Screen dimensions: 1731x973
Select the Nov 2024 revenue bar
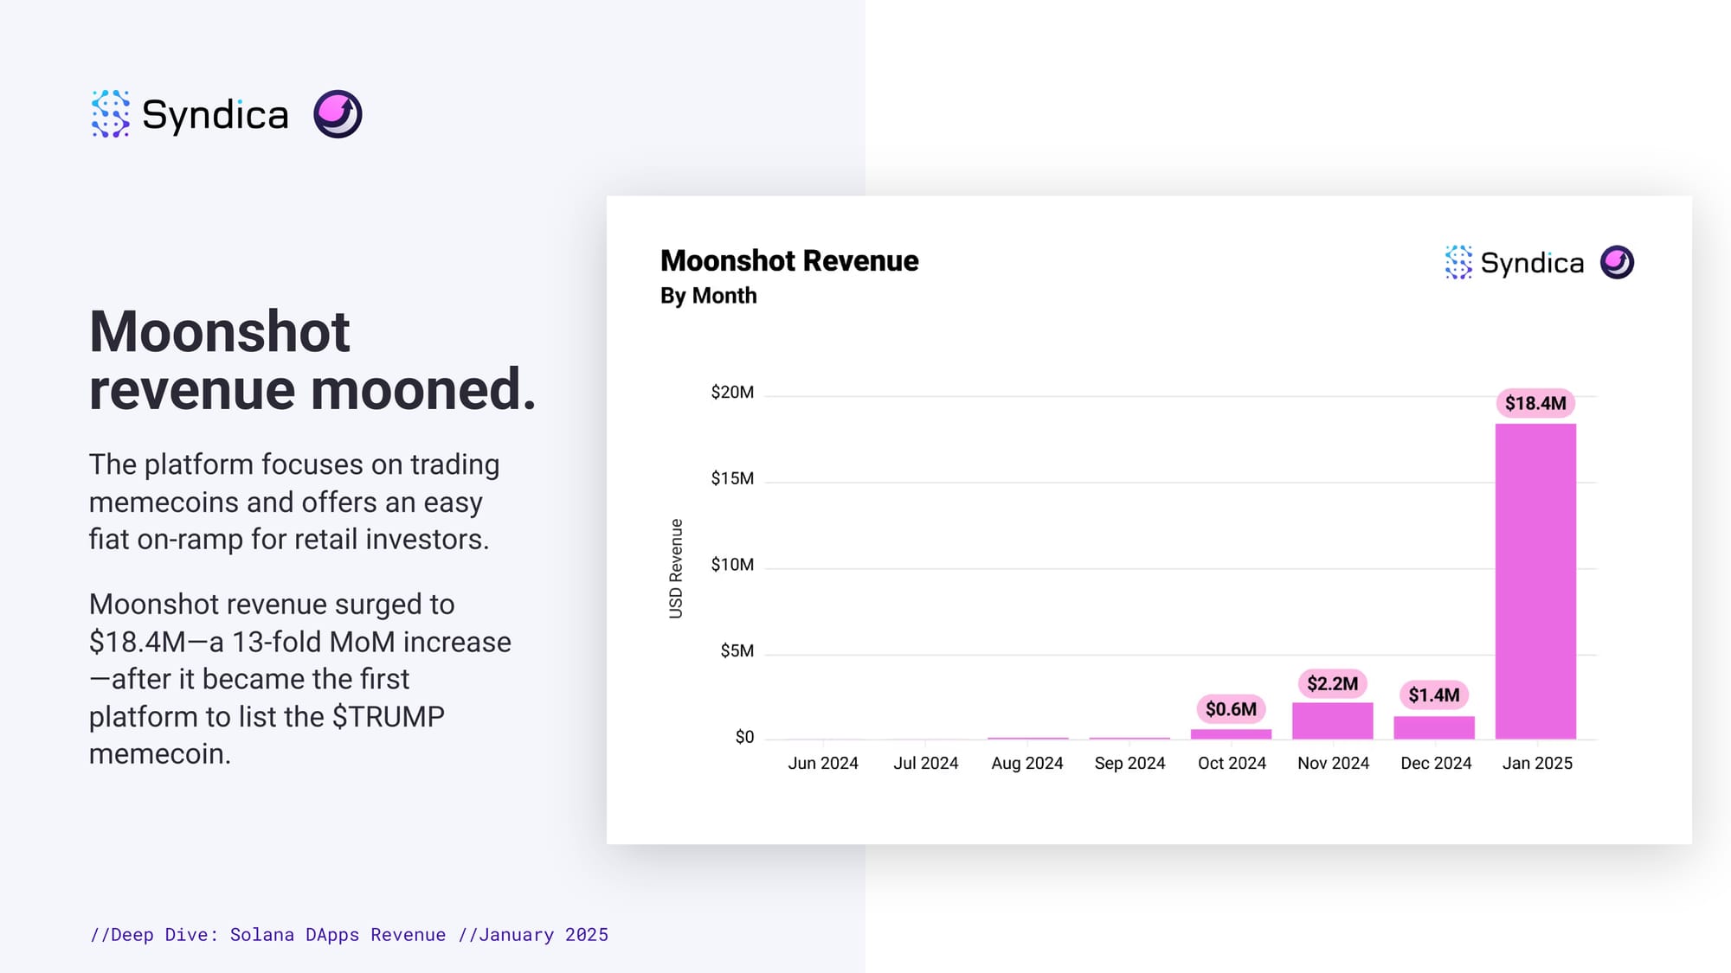pos(1332,721)
